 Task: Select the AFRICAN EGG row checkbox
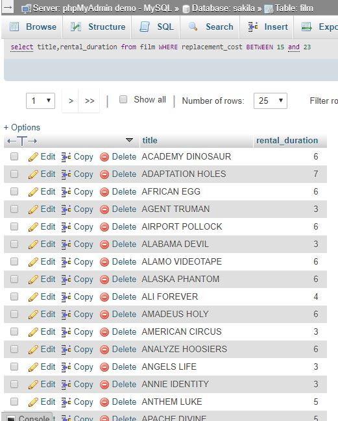pos(14,191)
